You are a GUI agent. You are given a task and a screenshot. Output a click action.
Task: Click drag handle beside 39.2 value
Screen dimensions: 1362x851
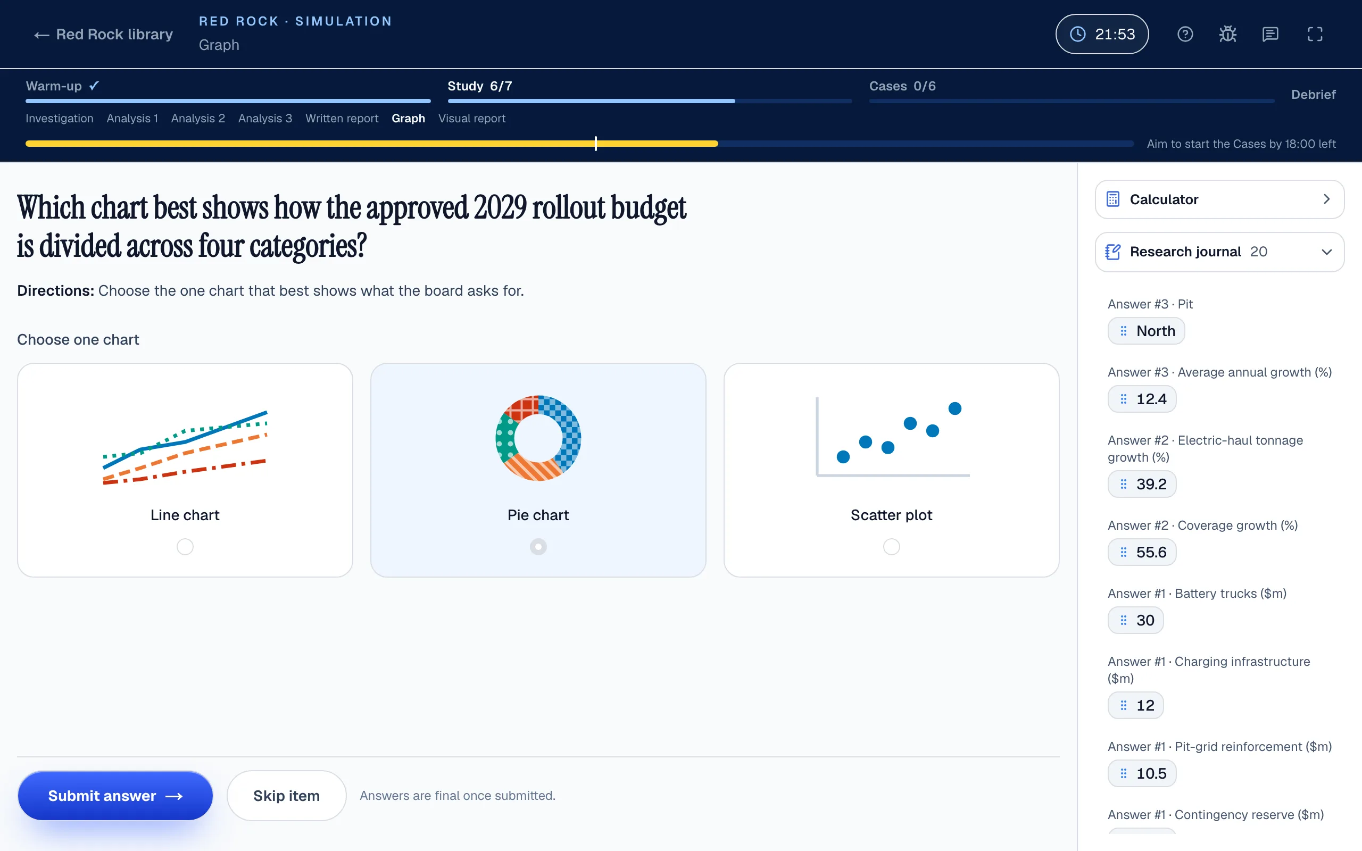coord(1123,484)
